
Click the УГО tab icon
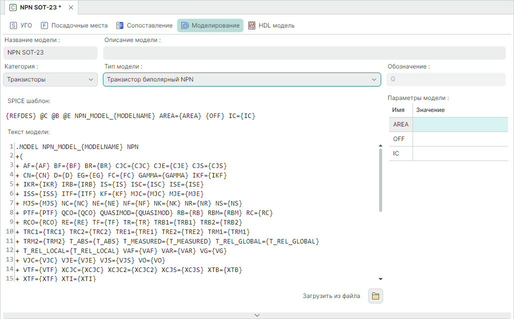coord(13,25)
